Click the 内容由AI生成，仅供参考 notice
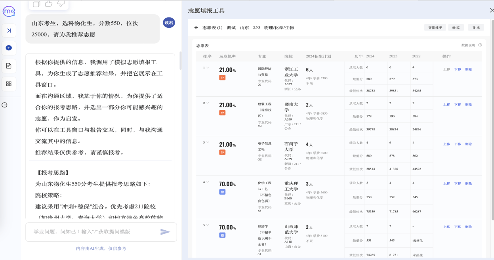This screenshot has width=494, height=260. [x=101, y=249]
